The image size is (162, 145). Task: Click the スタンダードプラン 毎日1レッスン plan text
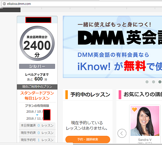tap(37, 96)
